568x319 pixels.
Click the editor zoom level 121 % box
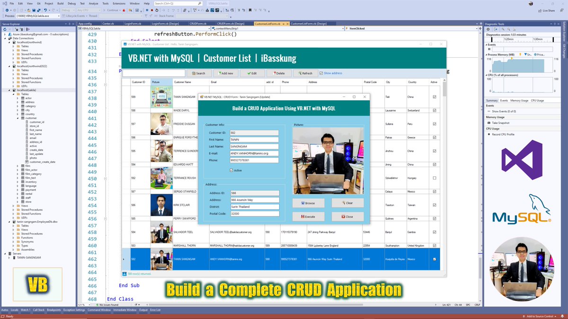pos(84,305)
